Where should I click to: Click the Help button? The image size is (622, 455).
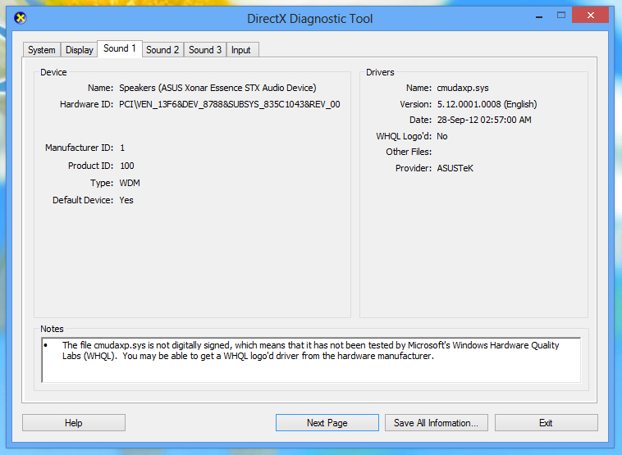pos(74,423)
